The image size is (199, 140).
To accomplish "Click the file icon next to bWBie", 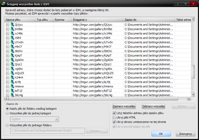I will 12,29.
